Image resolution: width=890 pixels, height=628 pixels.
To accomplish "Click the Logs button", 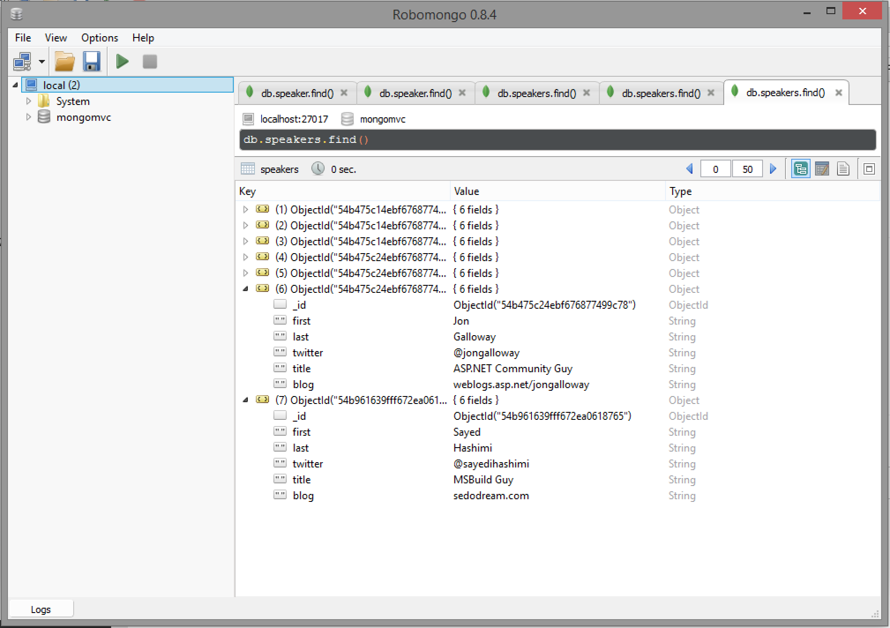I will pyautogui.click(x=41, y=609).
